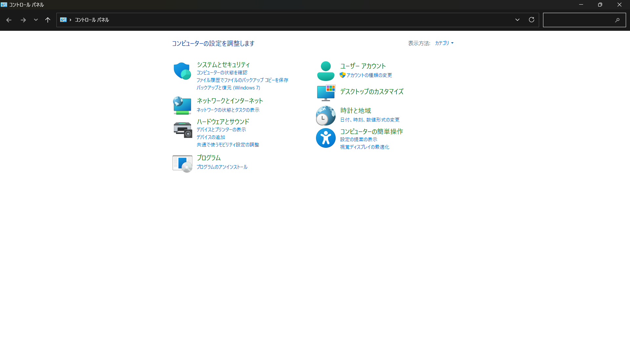Open the recent locations dropdown arrow
The height and width of the screenshot is (364, 630).
[36, 20]
